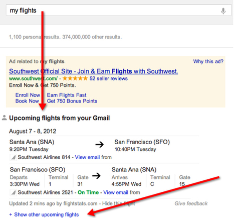
Task: Click the arrow between SFO and SNA return flight
Action: (96, 176)
